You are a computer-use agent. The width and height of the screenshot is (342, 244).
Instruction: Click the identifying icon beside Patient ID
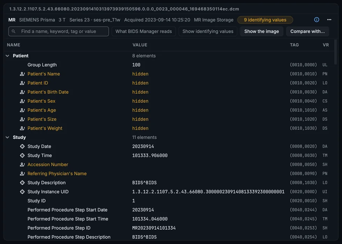point(22,83)
